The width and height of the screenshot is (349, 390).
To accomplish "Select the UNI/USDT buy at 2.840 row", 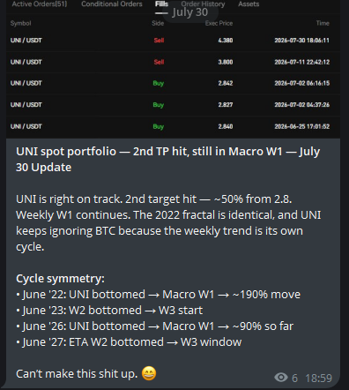I will click(173, 126).
